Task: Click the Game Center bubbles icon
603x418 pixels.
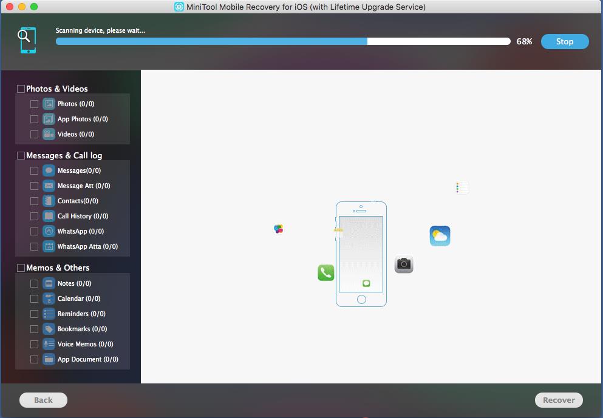Action: point(279,229)
